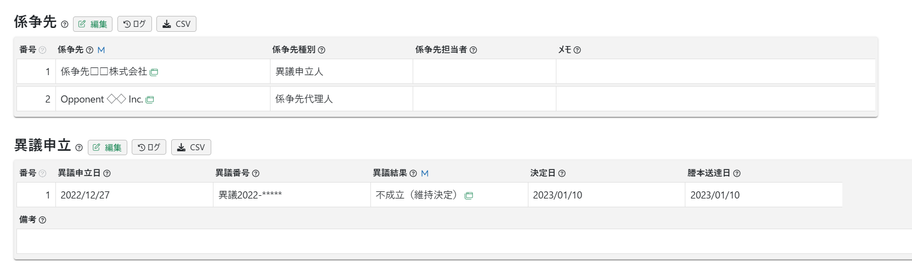Open copy icon beside Opponent ◇◇ Inc.
Viewport: 912px width, 278px height.
[150, 99]
